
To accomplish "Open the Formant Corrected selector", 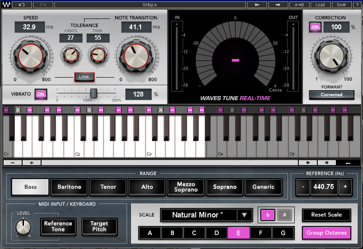I will pyautogui.click(x=331, y=95).
